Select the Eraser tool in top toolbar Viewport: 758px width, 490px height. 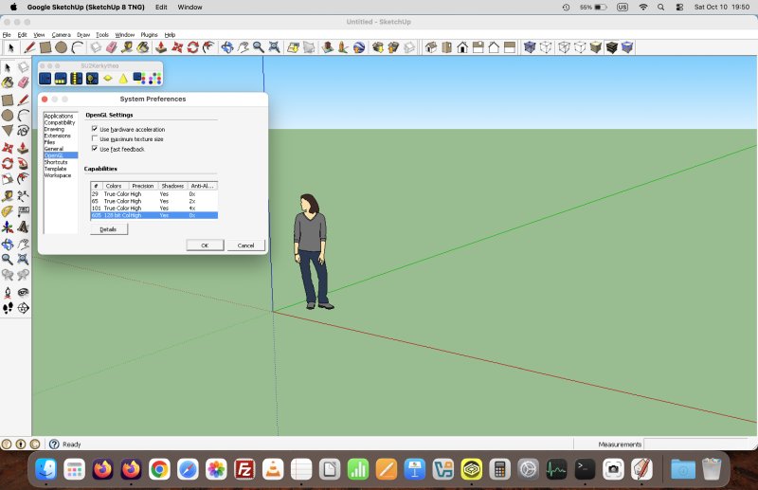click(x=112, y=47)
